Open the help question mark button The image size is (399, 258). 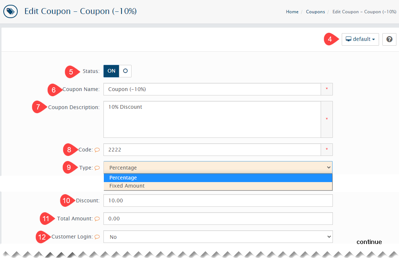click(389, 39)
